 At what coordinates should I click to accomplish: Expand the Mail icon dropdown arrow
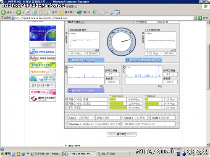click(x=106, y=13)
